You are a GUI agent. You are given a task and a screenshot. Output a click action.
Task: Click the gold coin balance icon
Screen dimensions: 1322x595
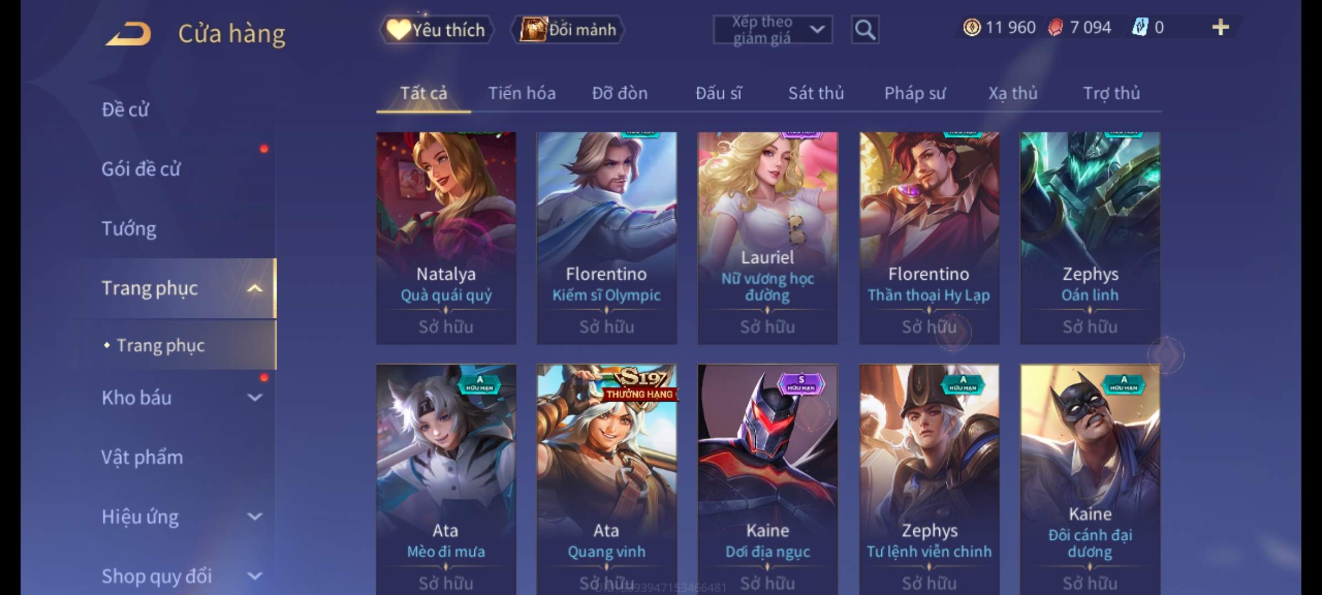(972, 27)
